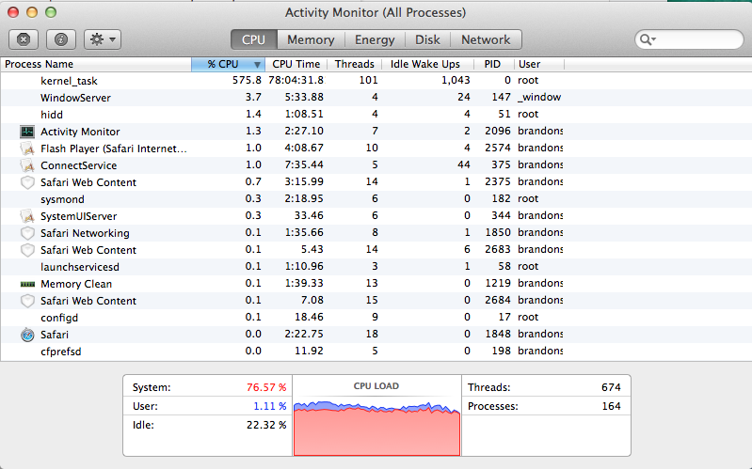Sort by PID column
The width and height of the screenshot is (752, 469).
point(492,64)
